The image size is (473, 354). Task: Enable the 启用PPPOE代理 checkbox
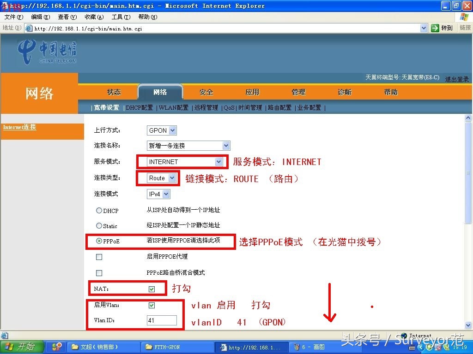pos(99,257)
